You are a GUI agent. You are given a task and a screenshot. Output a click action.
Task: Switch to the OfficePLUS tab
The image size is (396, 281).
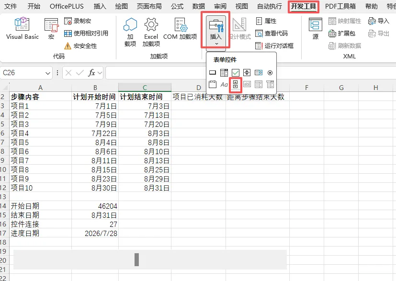tap(67, 6)
